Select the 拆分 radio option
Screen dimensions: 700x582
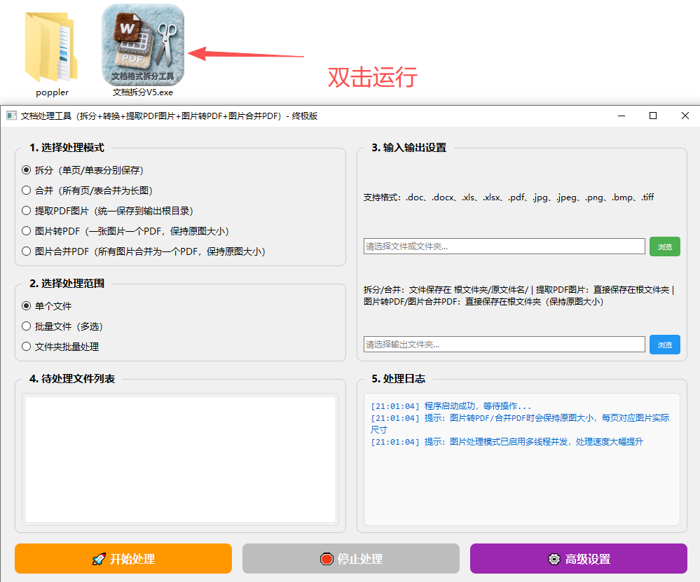tap(27, 169)
